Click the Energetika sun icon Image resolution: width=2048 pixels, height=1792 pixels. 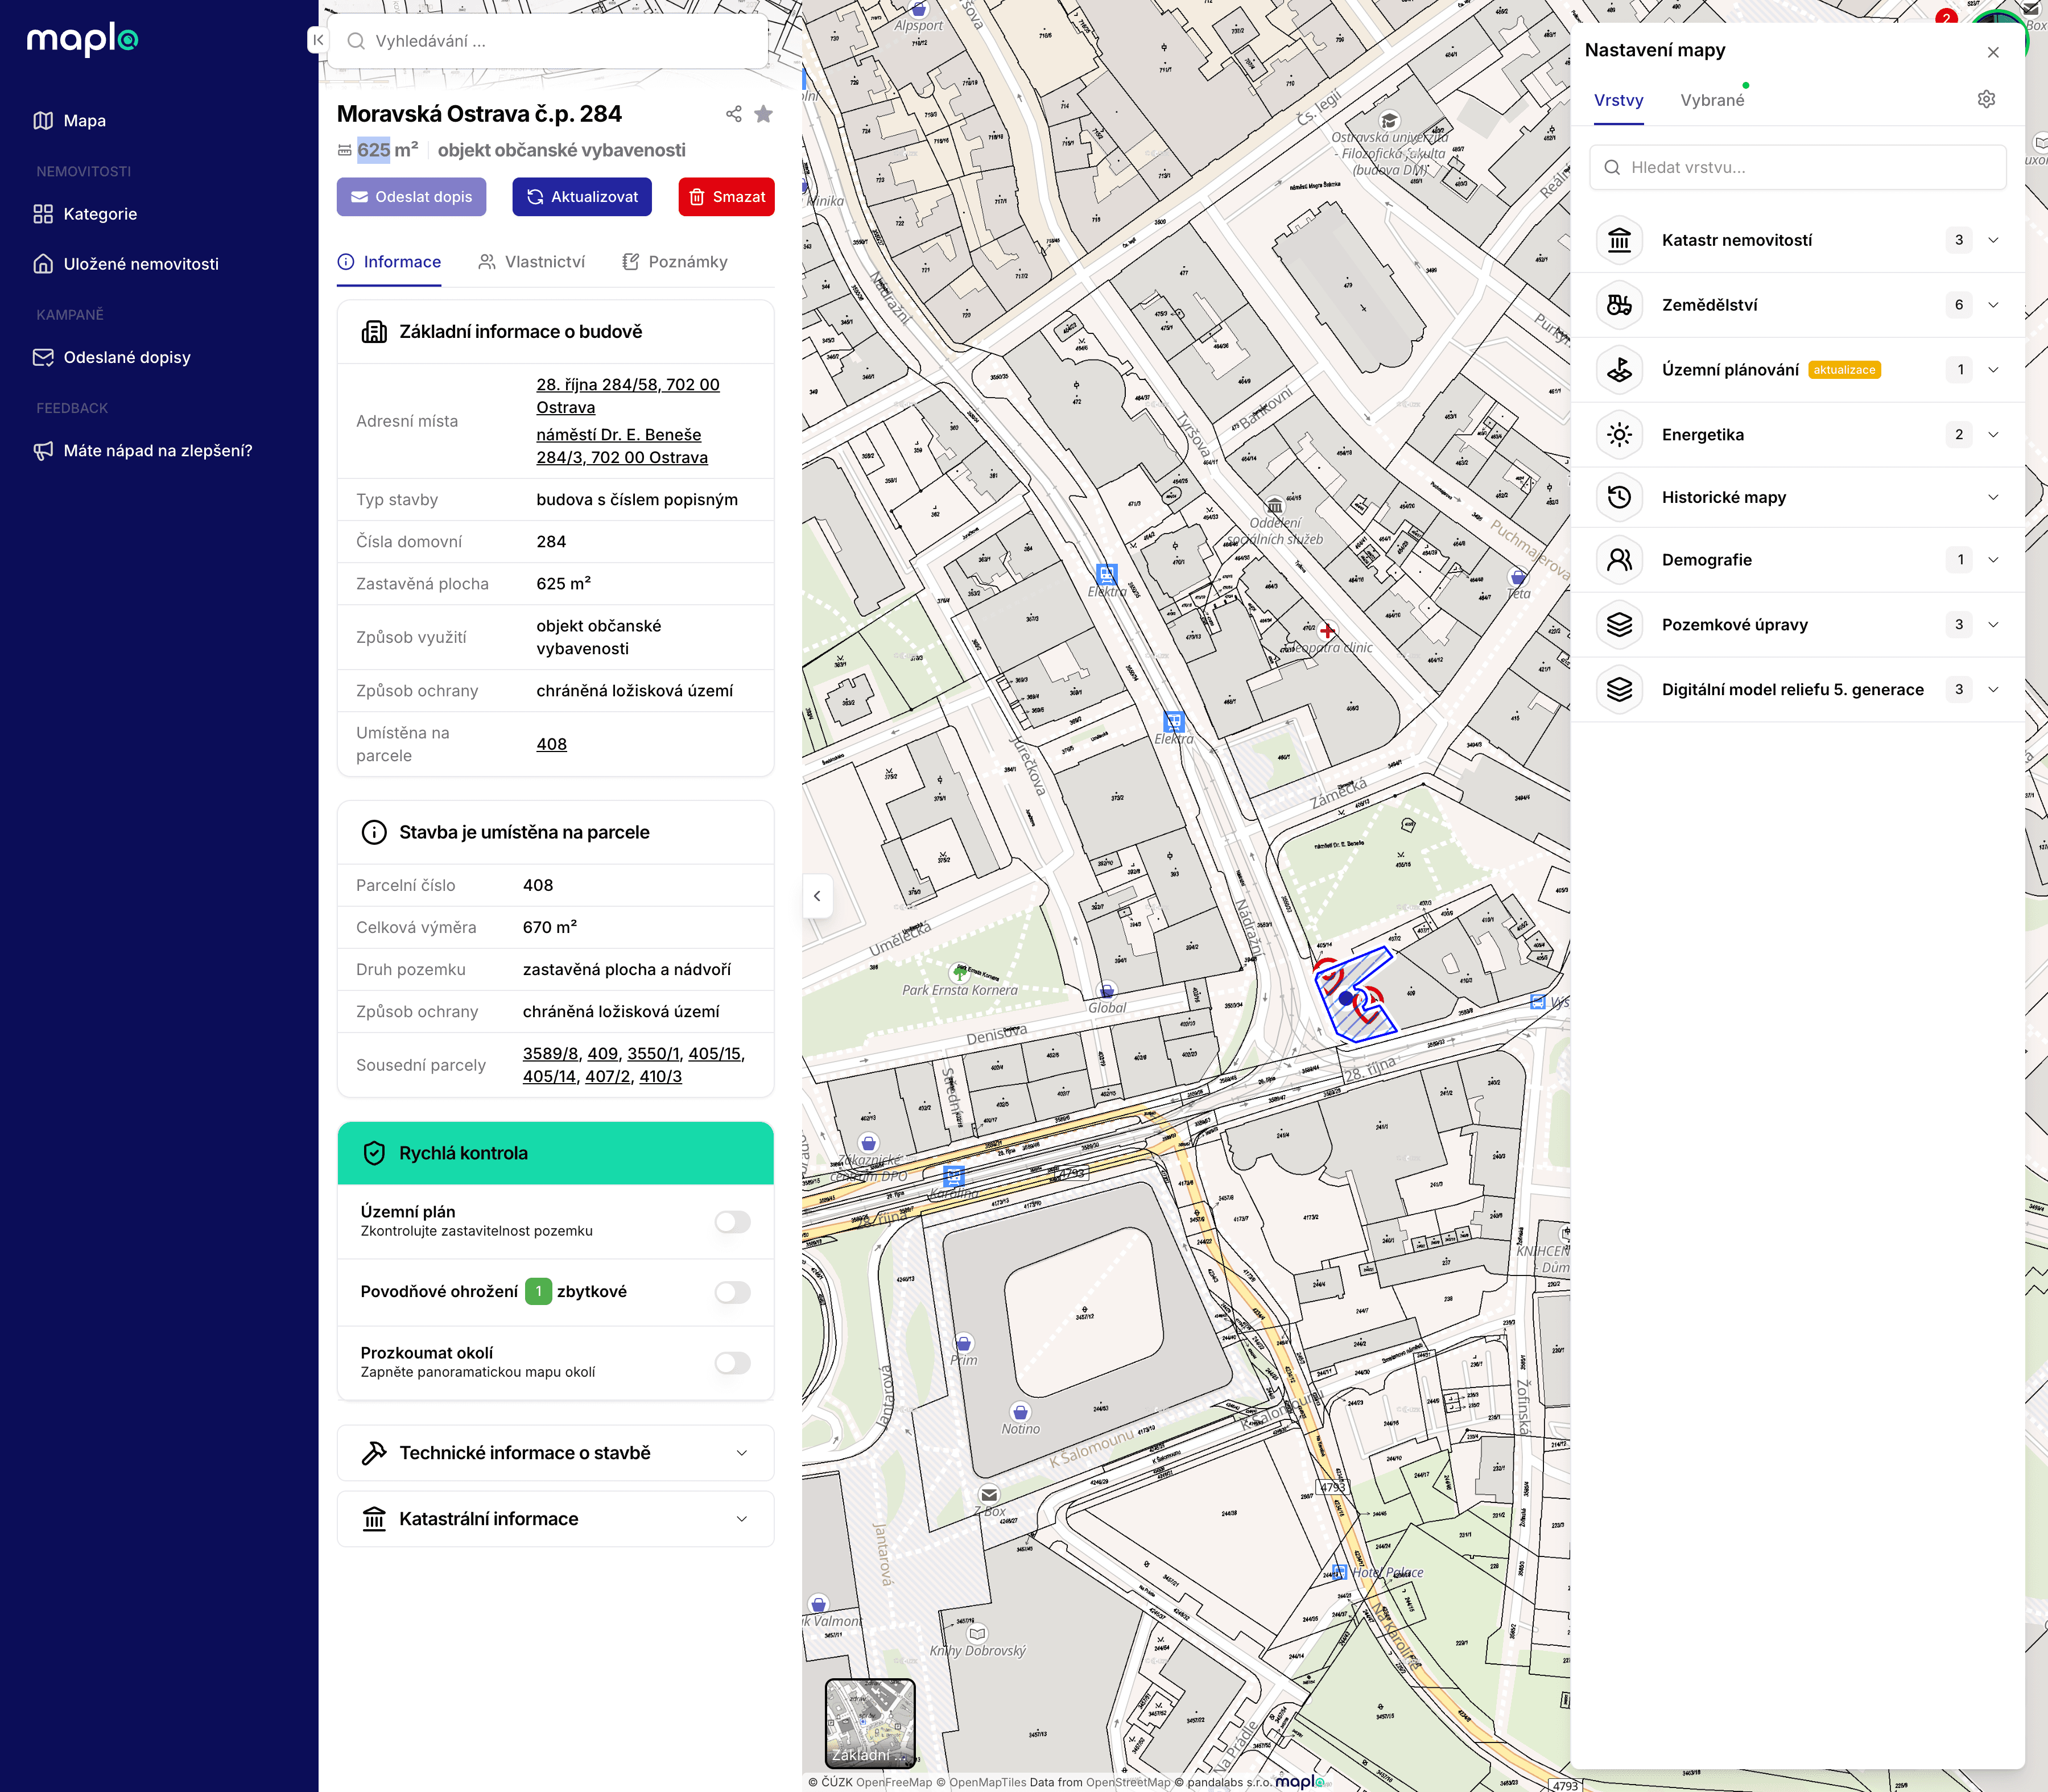point(1619,435)
